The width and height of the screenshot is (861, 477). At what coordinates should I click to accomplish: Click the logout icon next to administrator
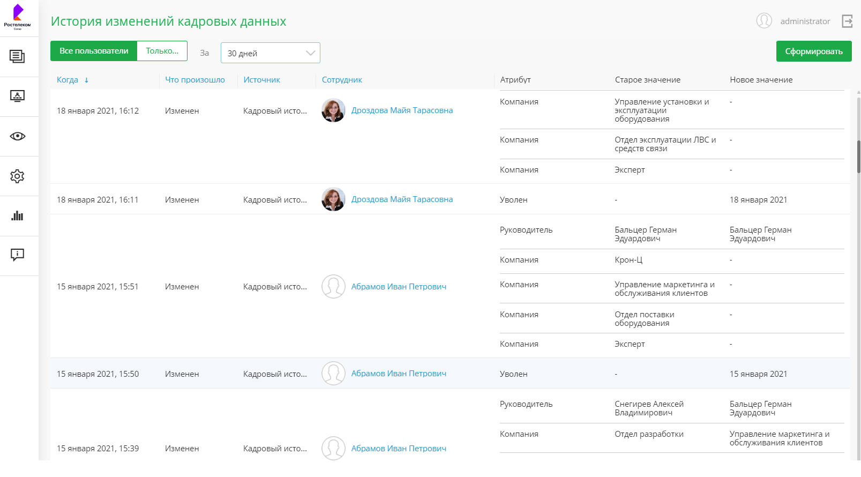847,21
